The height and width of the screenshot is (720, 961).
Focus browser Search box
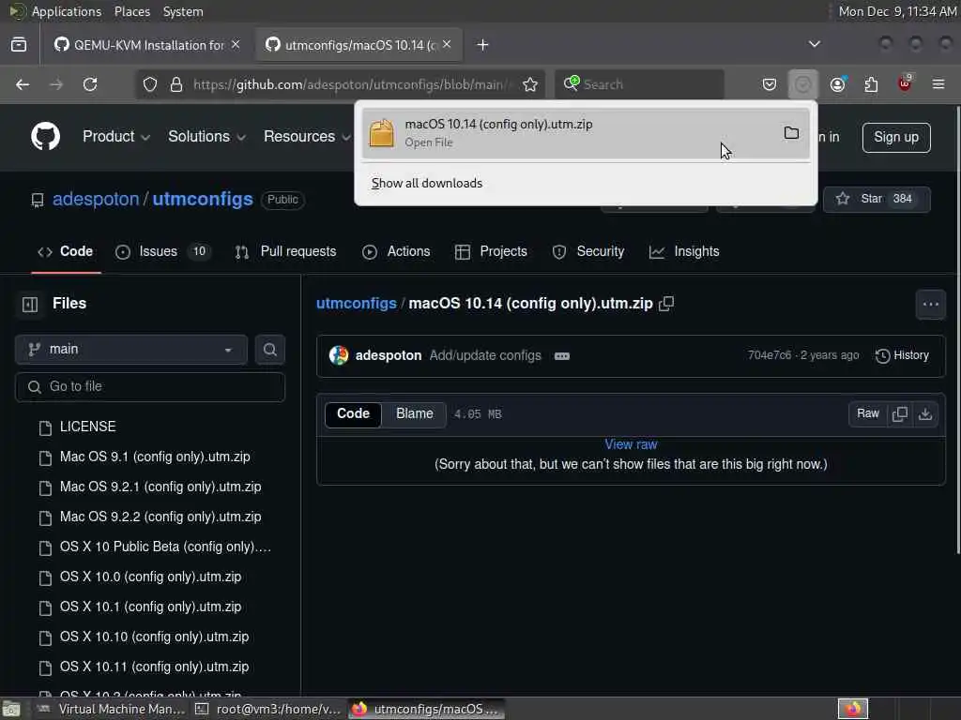tap(640, 84)
